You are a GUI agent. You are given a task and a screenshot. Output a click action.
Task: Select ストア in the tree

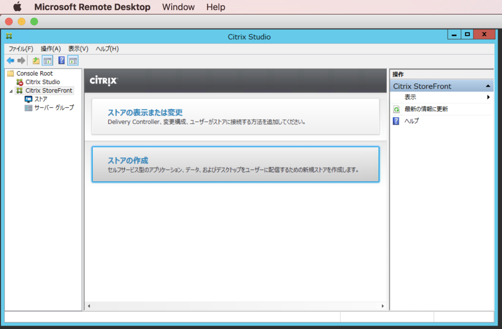(41, 100)
